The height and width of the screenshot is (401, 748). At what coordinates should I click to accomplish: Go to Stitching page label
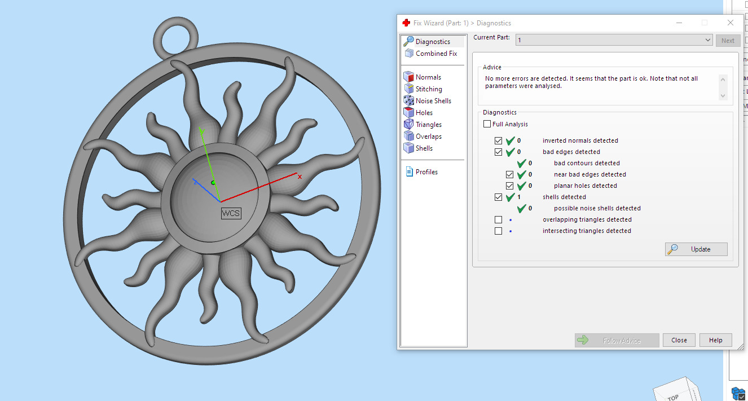click(429, 89)
